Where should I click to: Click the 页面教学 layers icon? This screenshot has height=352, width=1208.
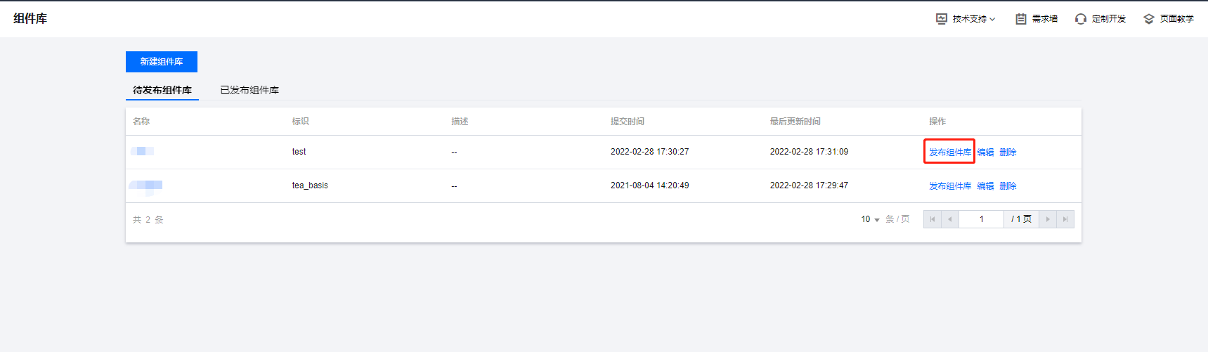click(x=1149, y=19)
